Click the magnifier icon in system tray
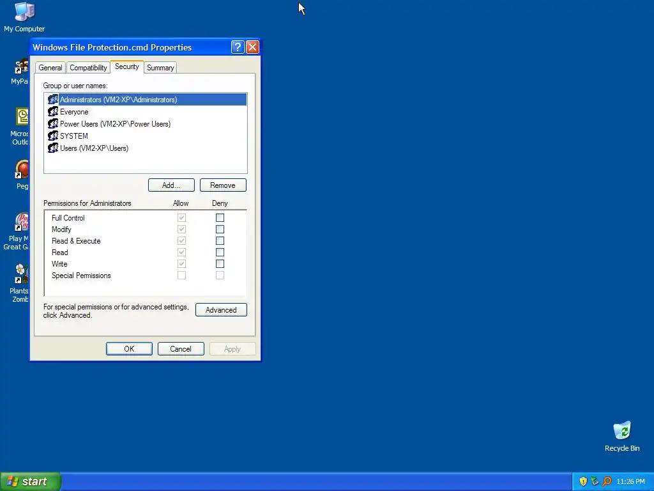Screen dimensions: 654x491 [x=607, y=481]
